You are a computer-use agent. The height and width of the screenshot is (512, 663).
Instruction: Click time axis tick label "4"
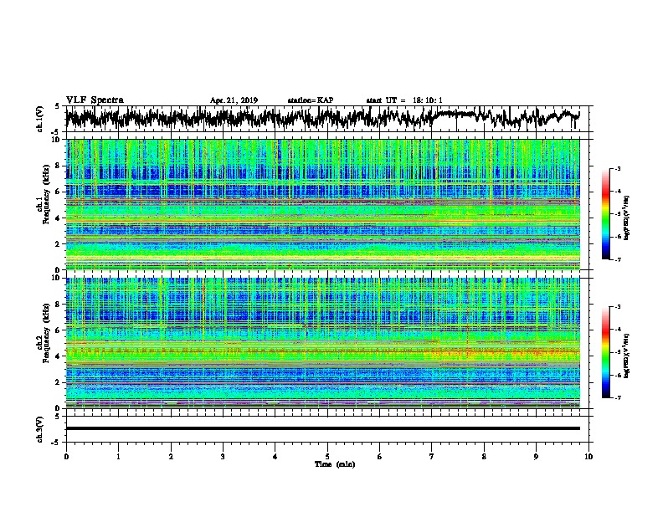tap(275, 457)
